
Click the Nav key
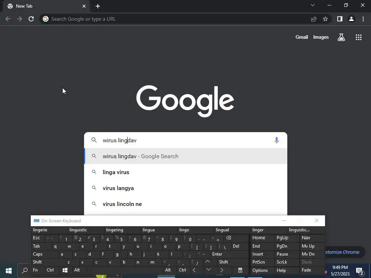pos(312,238)
